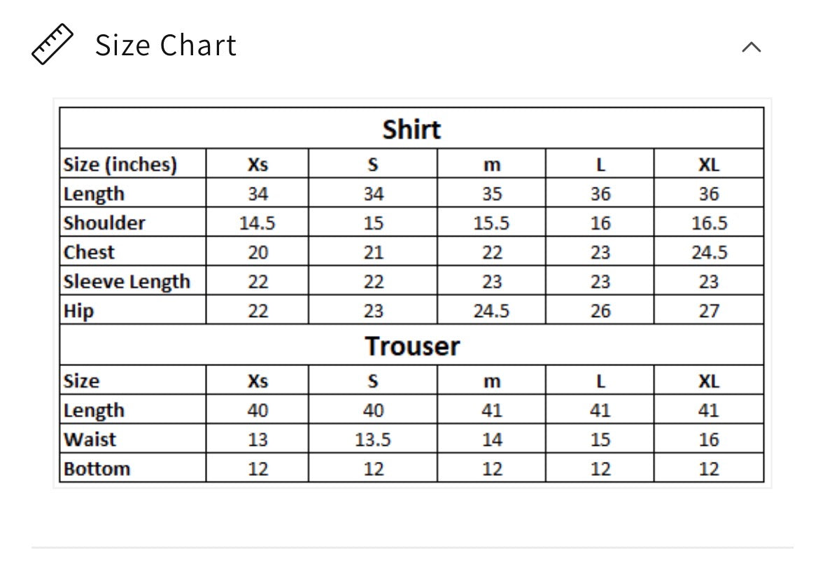Select the 27 hip value for XL

point(710,311)
